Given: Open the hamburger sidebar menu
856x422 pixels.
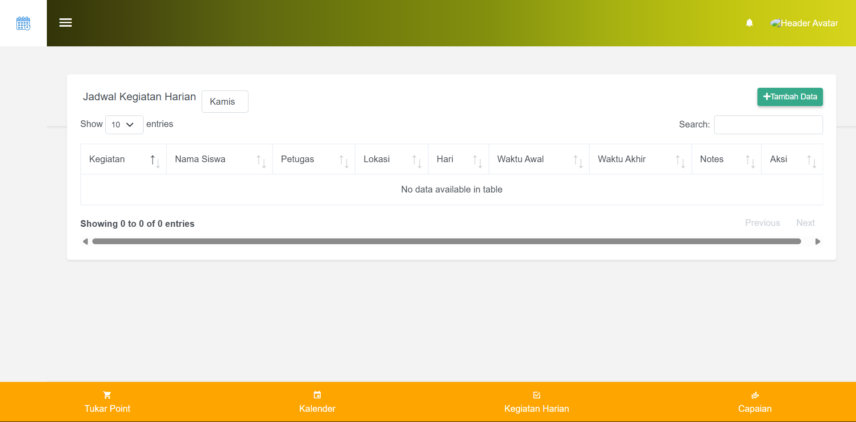Looking at the screenshot, I should tap(66, 23).
